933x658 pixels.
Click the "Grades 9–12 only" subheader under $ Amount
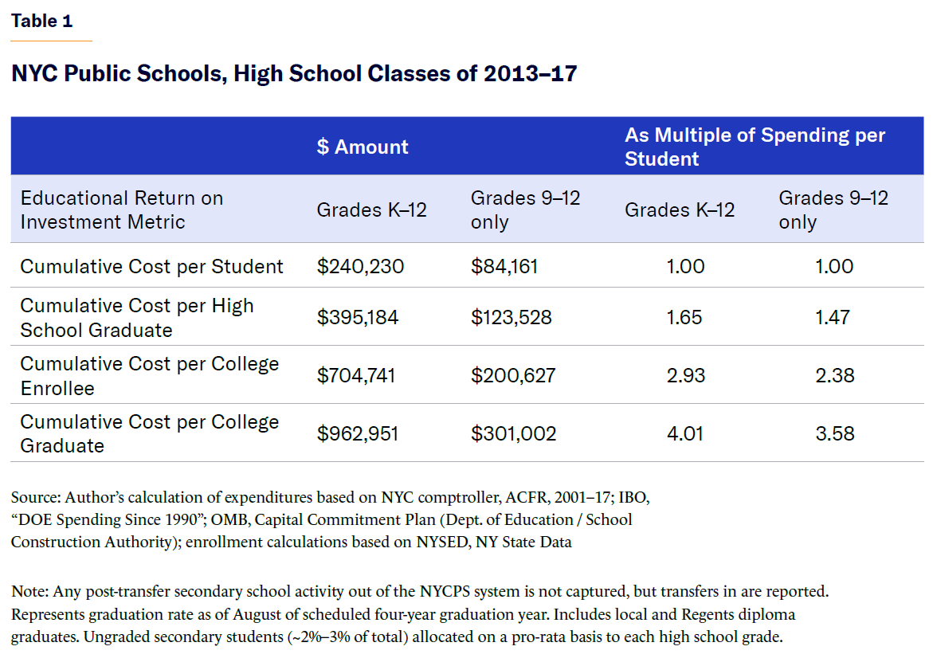525,210
